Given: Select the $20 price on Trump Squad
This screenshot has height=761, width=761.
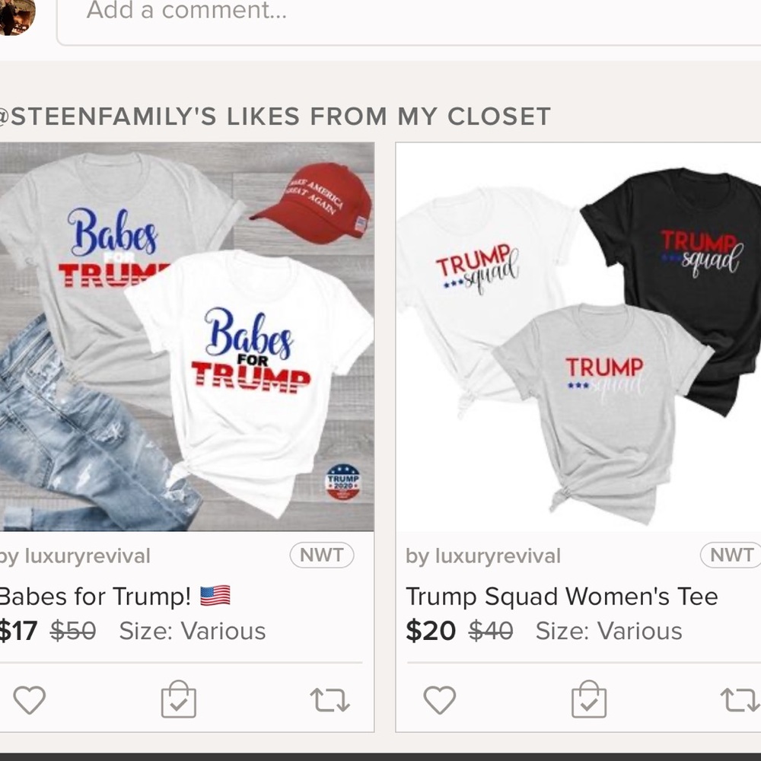Looking at the screenshot, I should coord(431,631).
